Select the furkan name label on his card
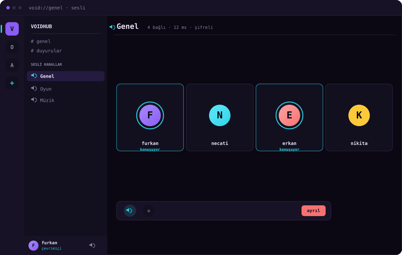 click(150, 143)
